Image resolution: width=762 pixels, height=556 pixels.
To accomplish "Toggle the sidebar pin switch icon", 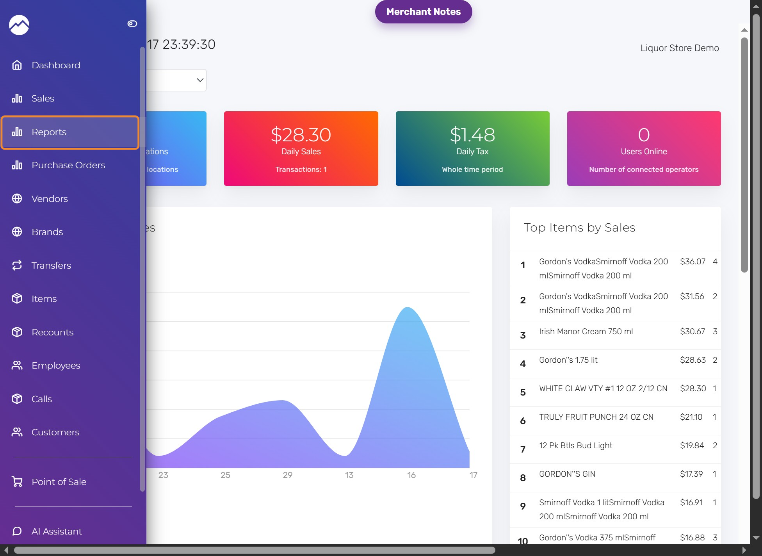I will [x=132, y=24].
